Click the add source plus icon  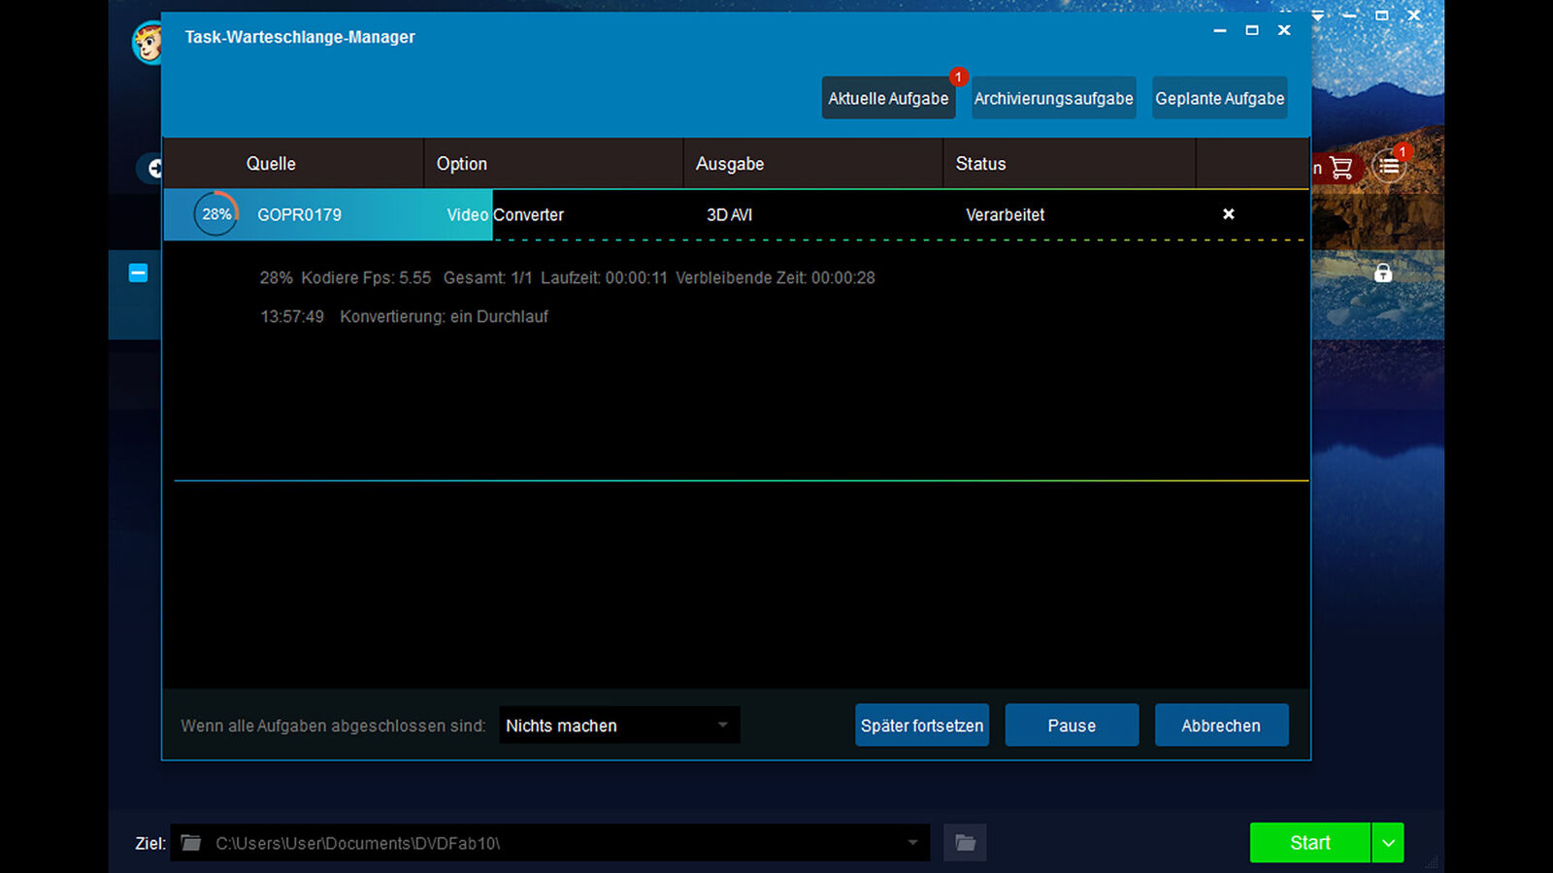[x=155, y=168]
